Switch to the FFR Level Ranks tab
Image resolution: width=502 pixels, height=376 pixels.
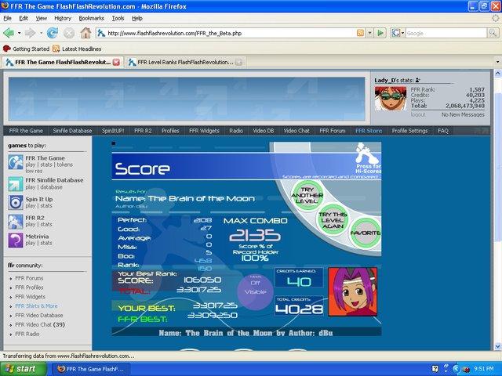(x=185, y=63)
